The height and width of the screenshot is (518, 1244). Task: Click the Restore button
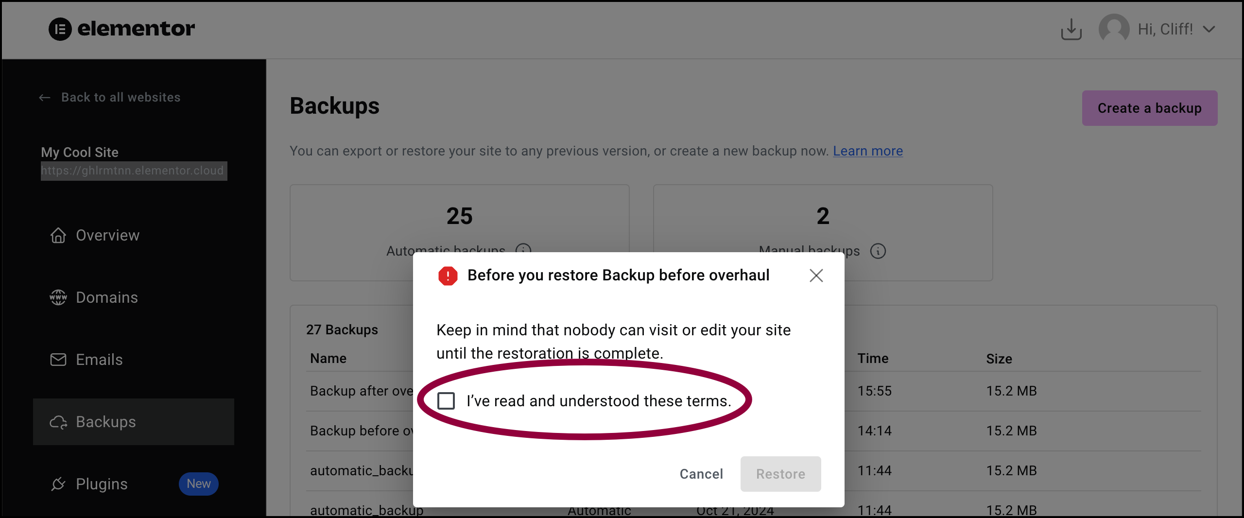[x=780, y=474]
